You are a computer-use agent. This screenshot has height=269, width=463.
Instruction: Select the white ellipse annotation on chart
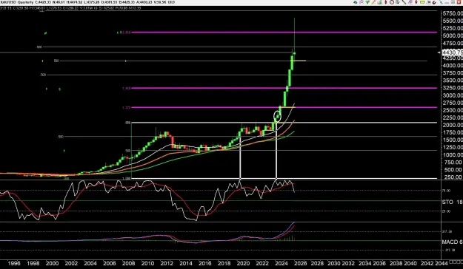click(278, 116)
